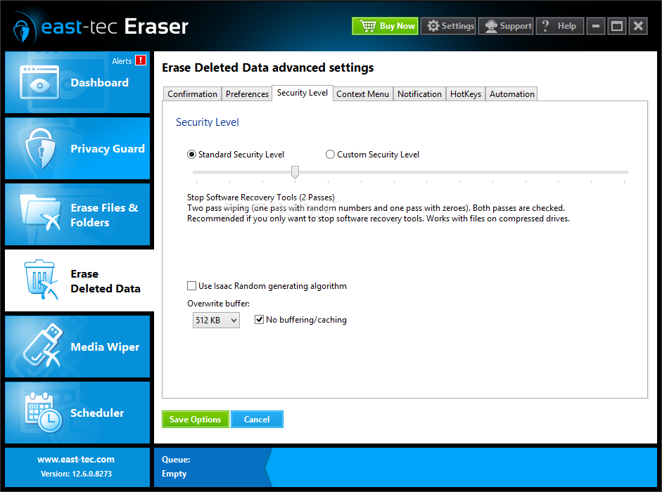Viewport: 662px width, 492px height.
Task: Enable Use Isaac Random generating algorithm
Action: click(191, 285)
